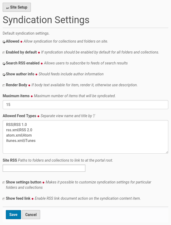Tick the Render Body checkbox

[4, 85]
